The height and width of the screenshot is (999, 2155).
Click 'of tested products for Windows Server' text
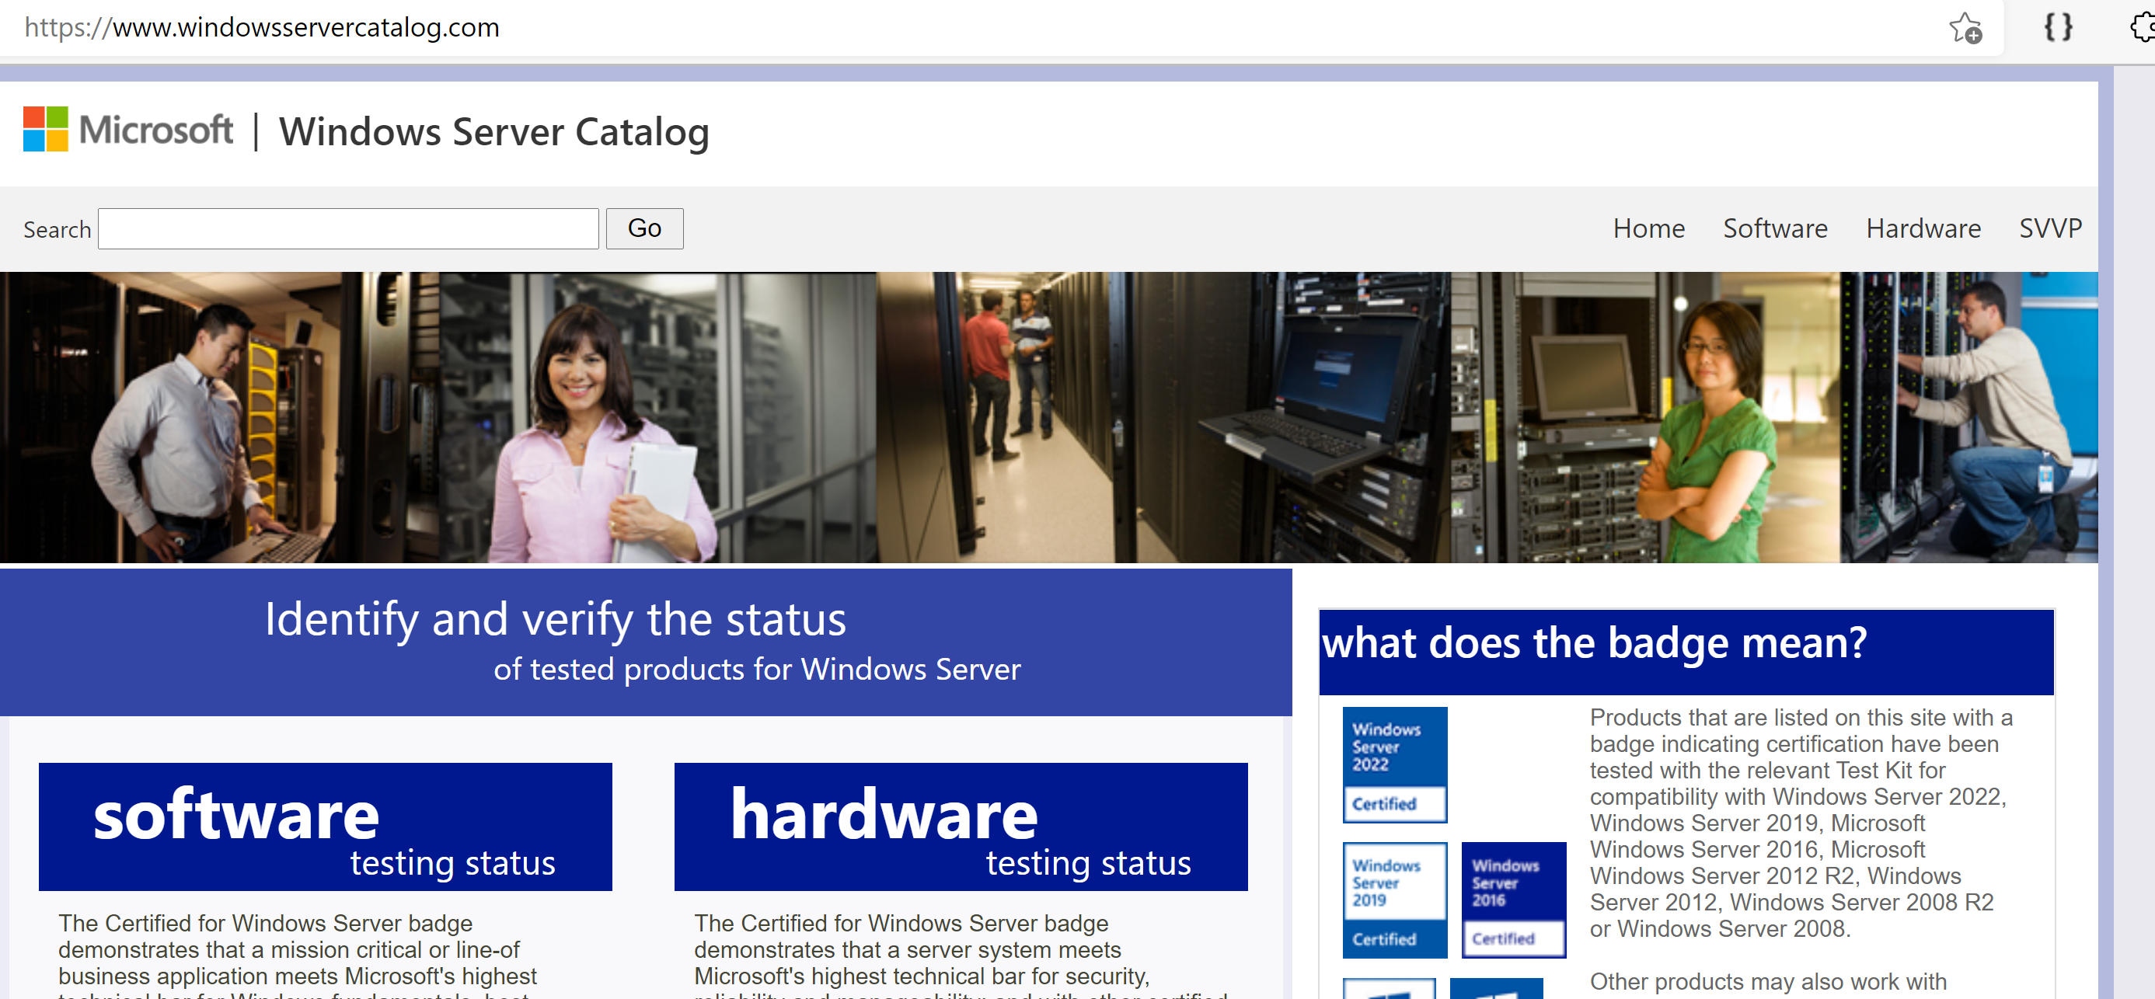pos(756,669)
